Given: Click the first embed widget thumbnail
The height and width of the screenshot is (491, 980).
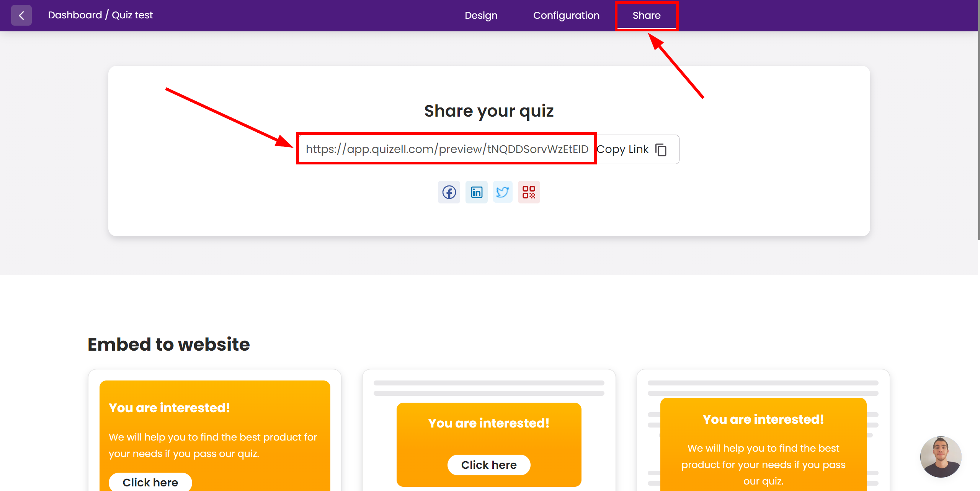Looking at the screenshot, I should pyautogui.click(x=215, y=438).
